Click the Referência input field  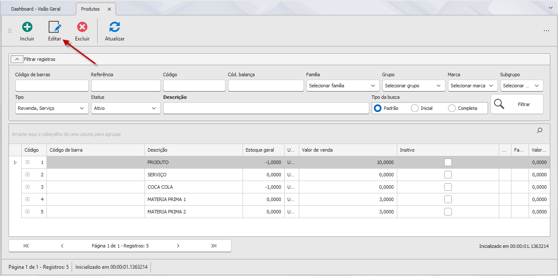[x=126, y=86]
